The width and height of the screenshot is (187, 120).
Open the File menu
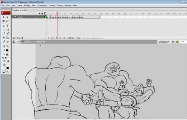[x=3, y=5]
